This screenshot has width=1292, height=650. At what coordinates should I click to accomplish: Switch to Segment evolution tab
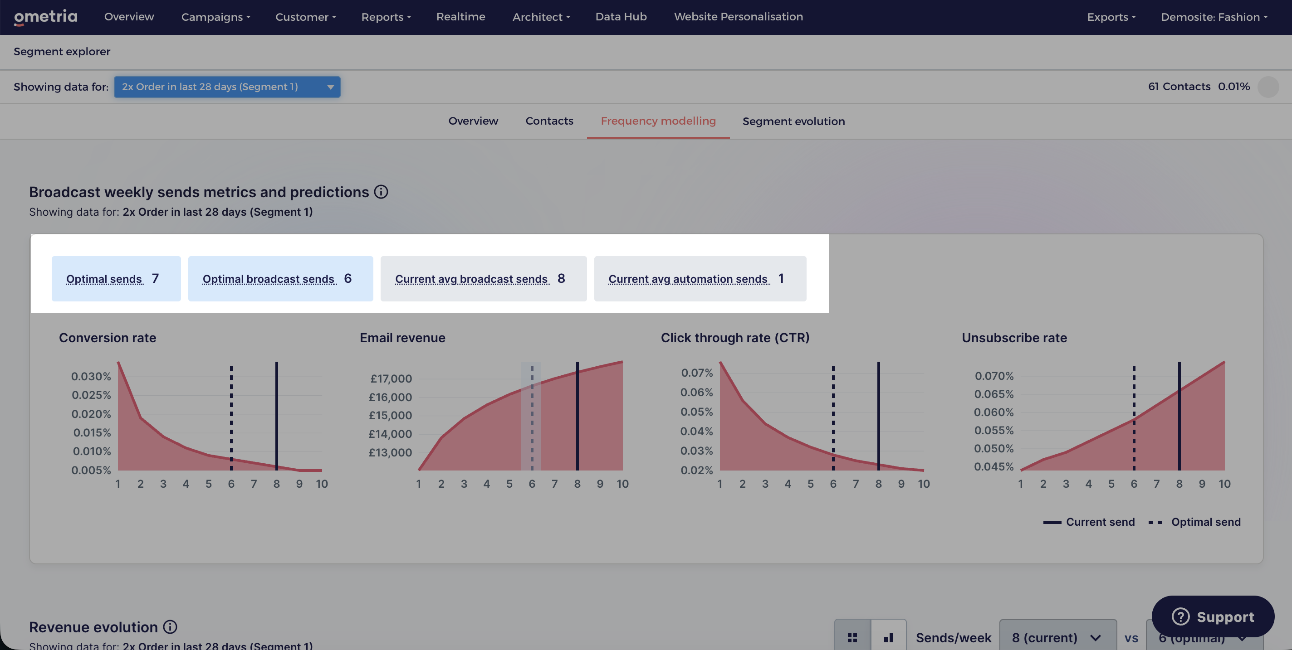793,121
